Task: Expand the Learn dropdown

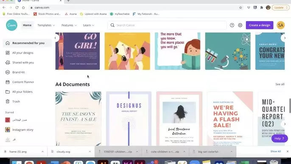Action: [x=89, y=25]
